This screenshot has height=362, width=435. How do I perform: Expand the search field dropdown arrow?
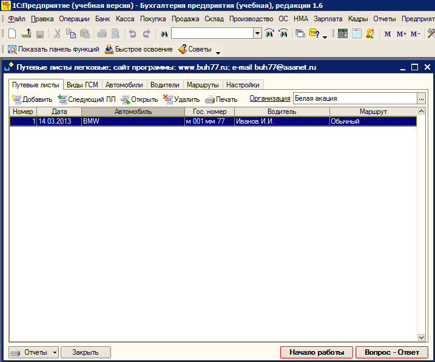[x=257, y=34]
